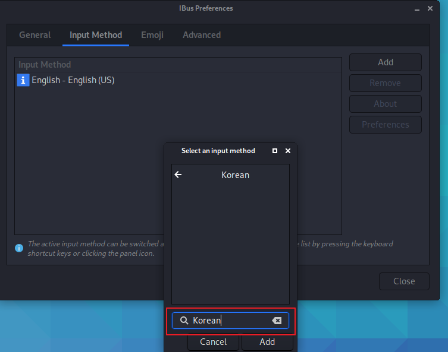Screen dimensions: 448x352
Task: Switch to the General tab
Action: click(35, 35)
